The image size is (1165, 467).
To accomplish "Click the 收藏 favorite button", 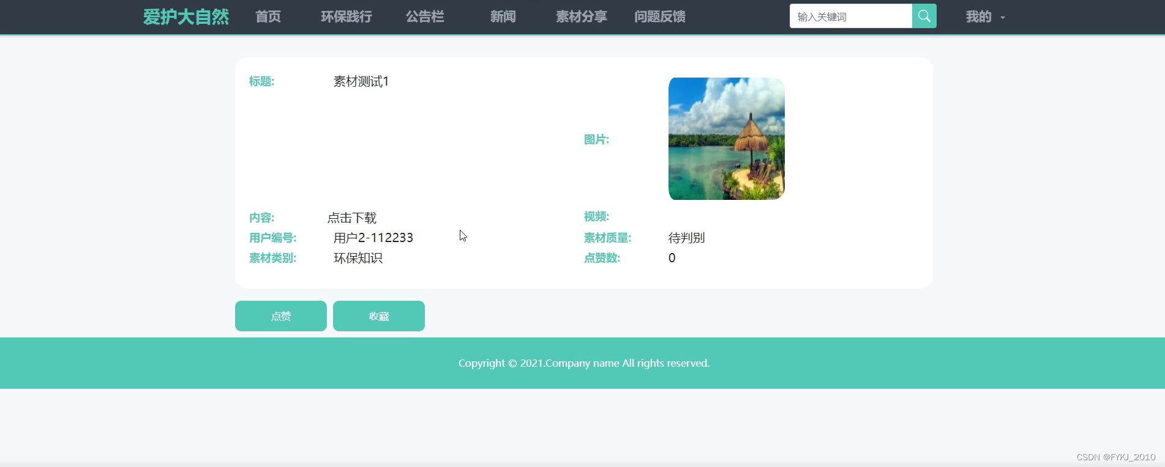I will tap(379, 316).
